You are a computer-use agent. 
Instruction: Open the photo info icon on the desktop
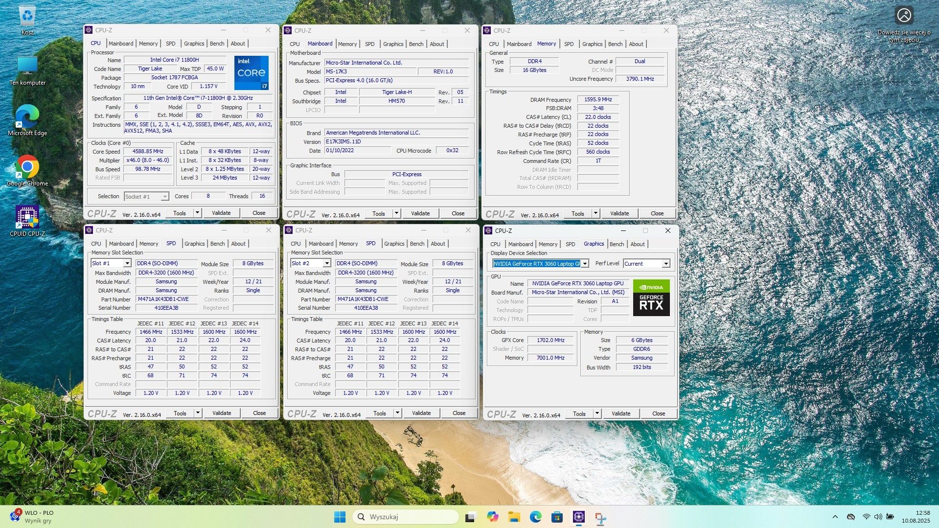pos(904,15)
